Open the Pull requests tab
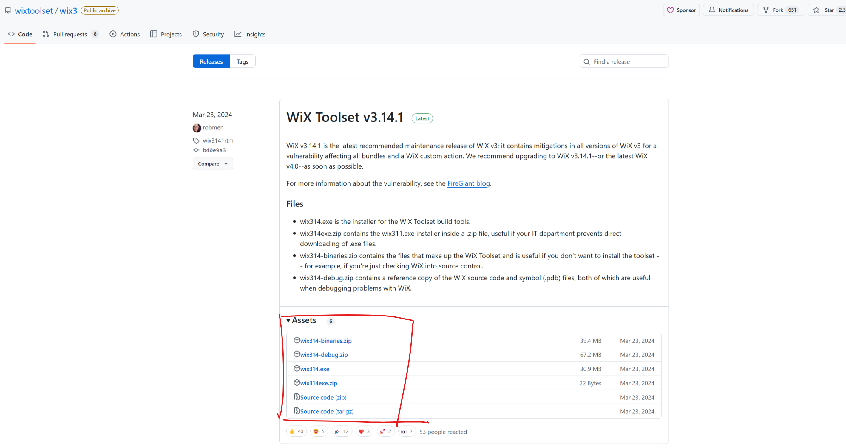846x448 pixels. coord(70,35)
